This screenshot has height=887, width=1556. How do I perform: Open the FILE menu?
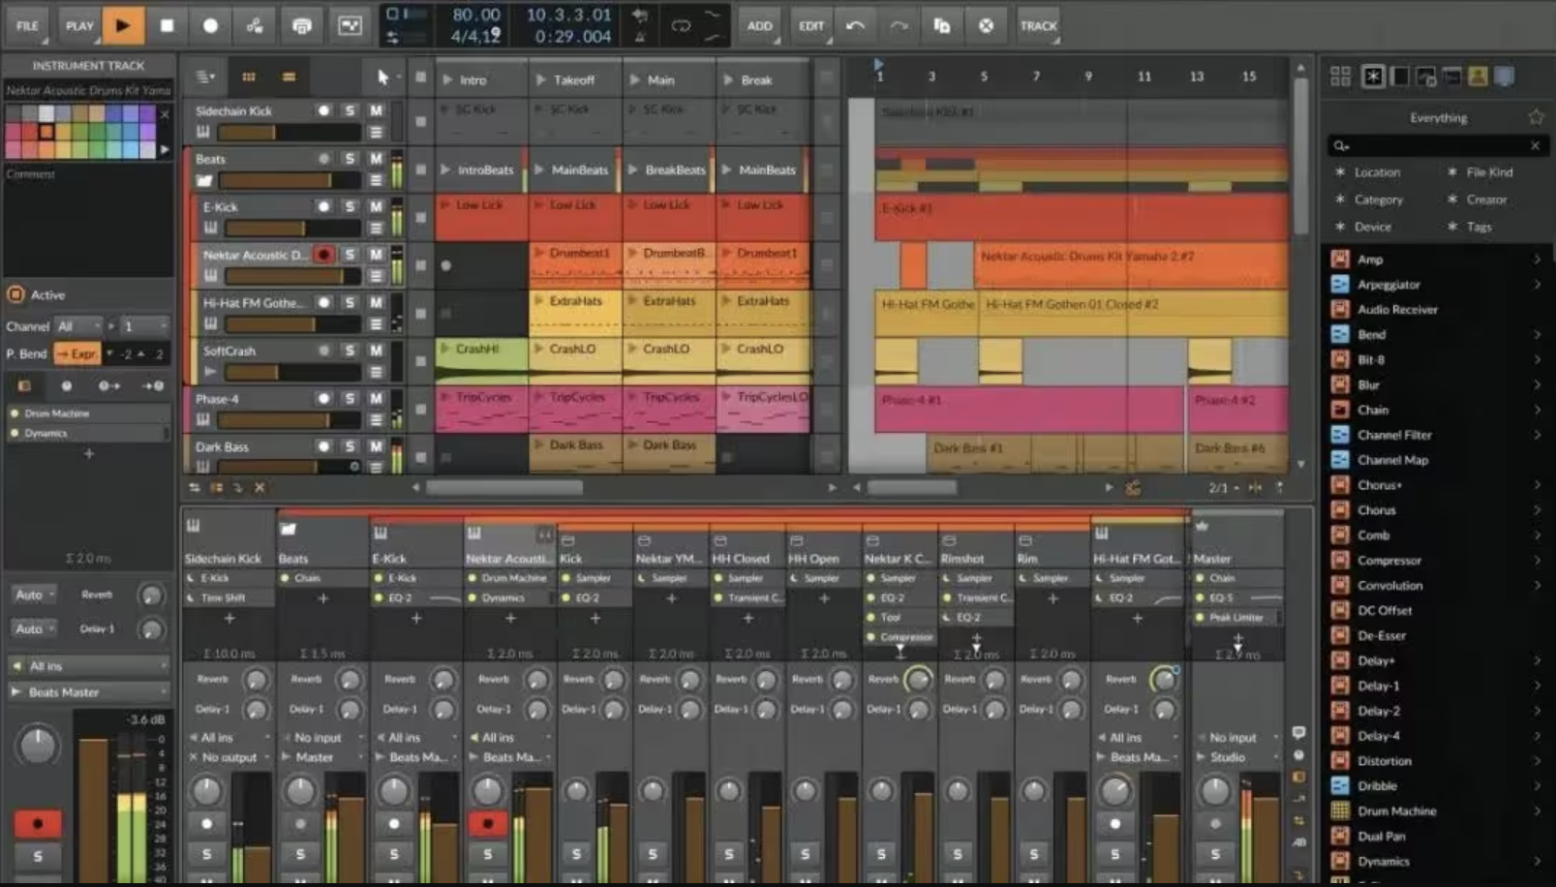(x=26, y=25)
